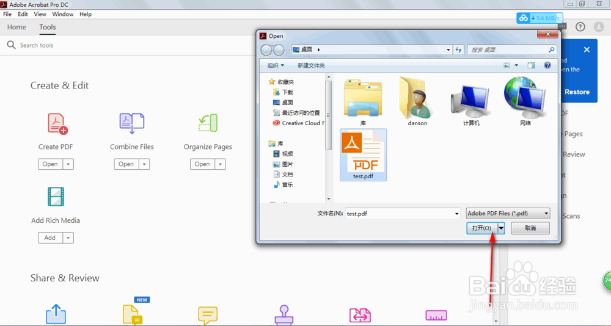611x326 pixels.
Task: Click the 网络 Network icon
Action: (525, 97)
